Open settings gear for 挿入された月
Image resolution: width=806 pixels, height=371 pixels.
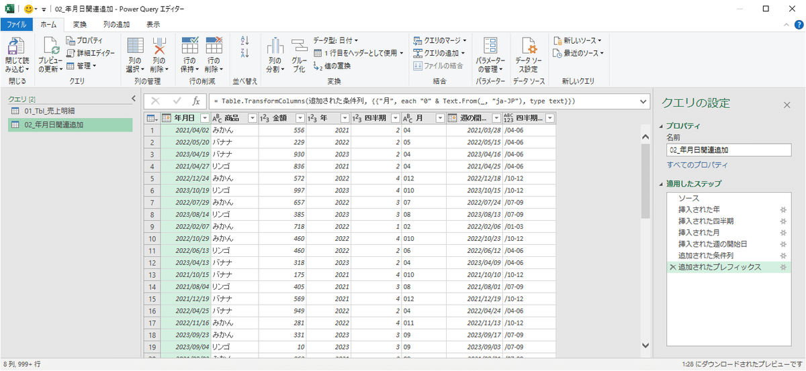[x=782, y=233]
